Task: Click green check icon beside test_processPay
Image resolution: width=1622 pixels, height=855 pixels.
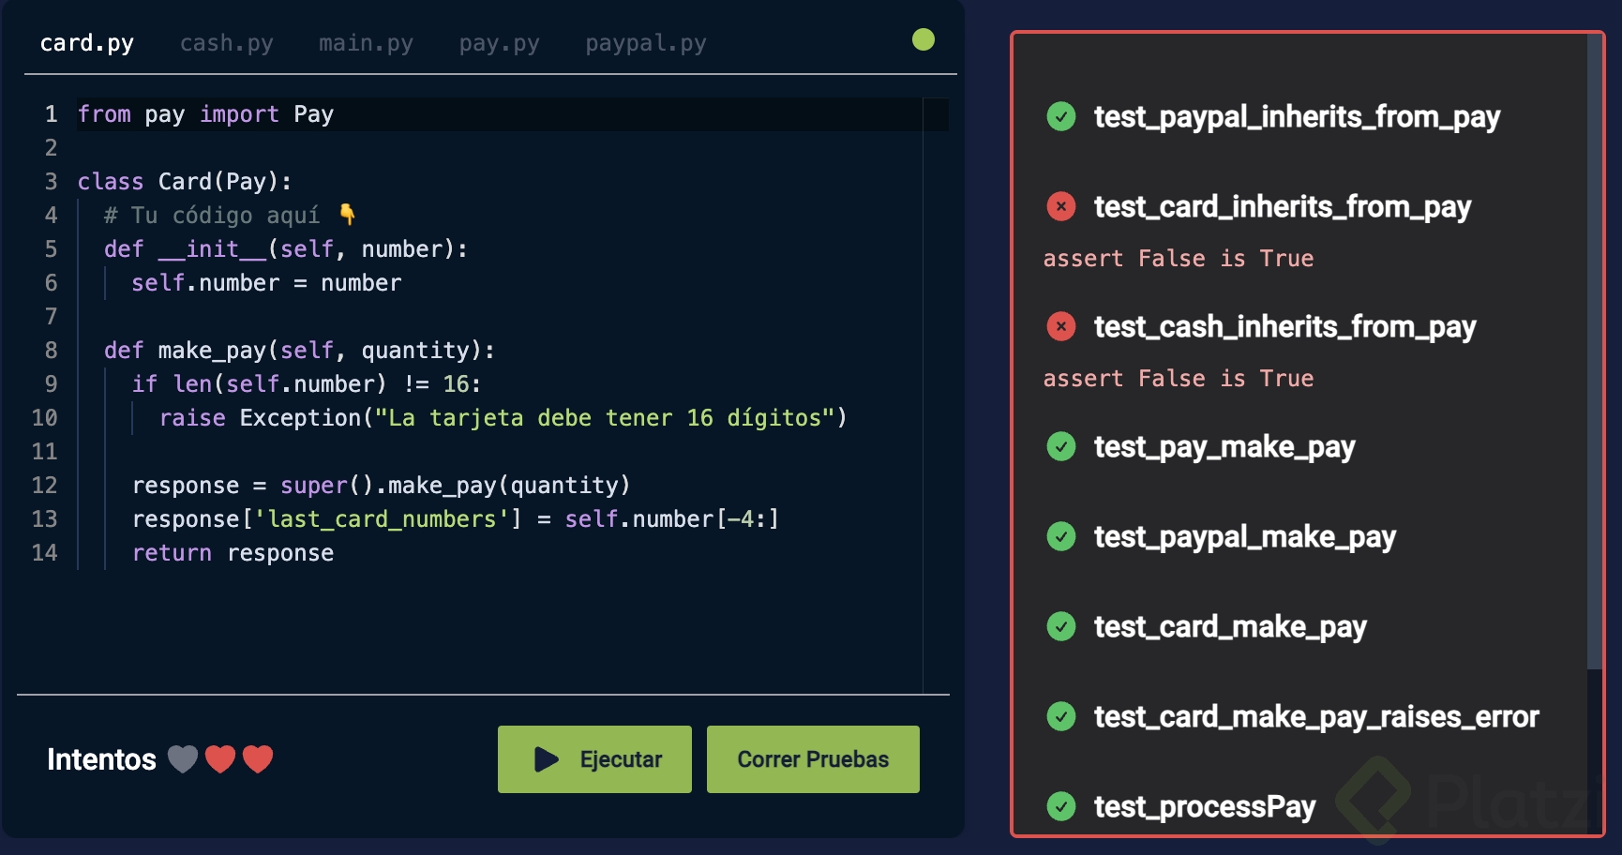Action: pyautogui.click(x=1061, y=806)
